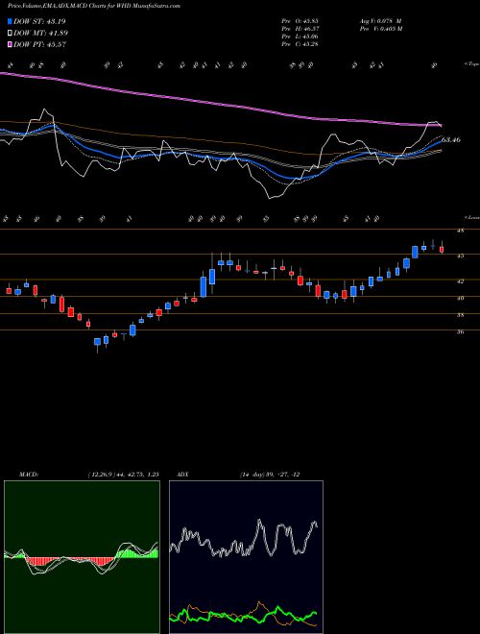The height and width of the screenshot is (634, 480).
Task: Click the 38 price axis label
Action: 460,314
